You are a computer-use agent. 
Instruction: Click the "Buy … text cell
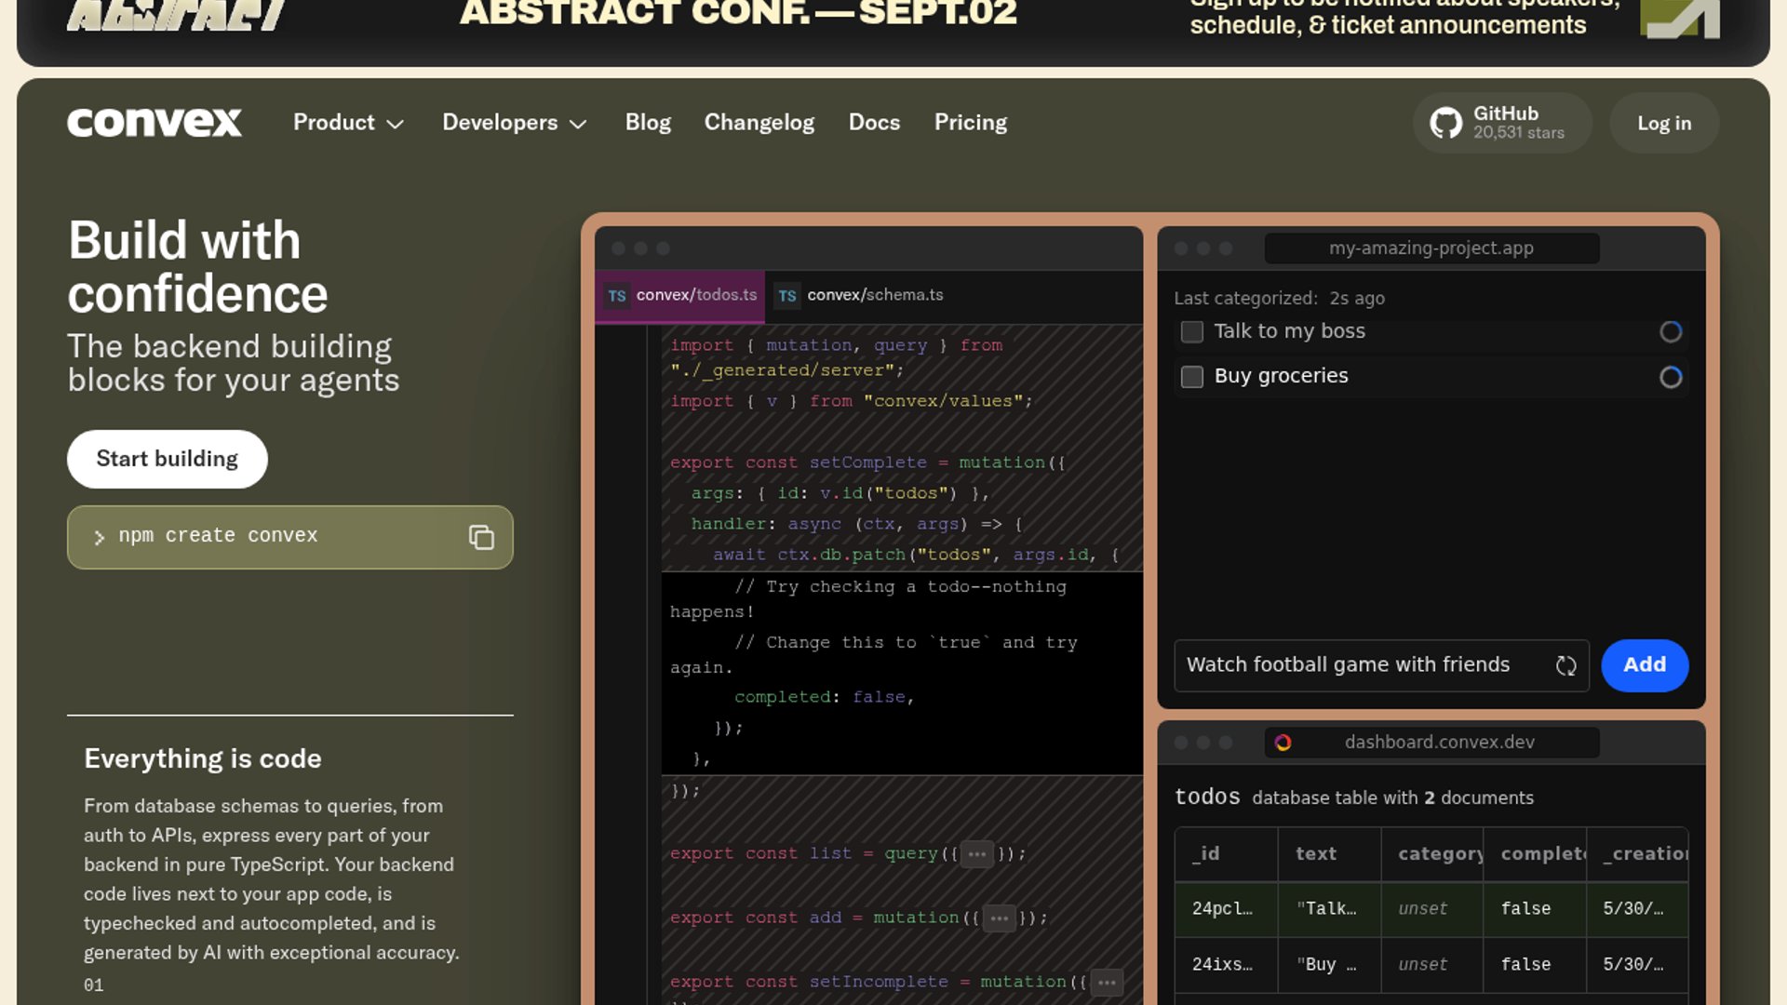tap(1329, 965)
